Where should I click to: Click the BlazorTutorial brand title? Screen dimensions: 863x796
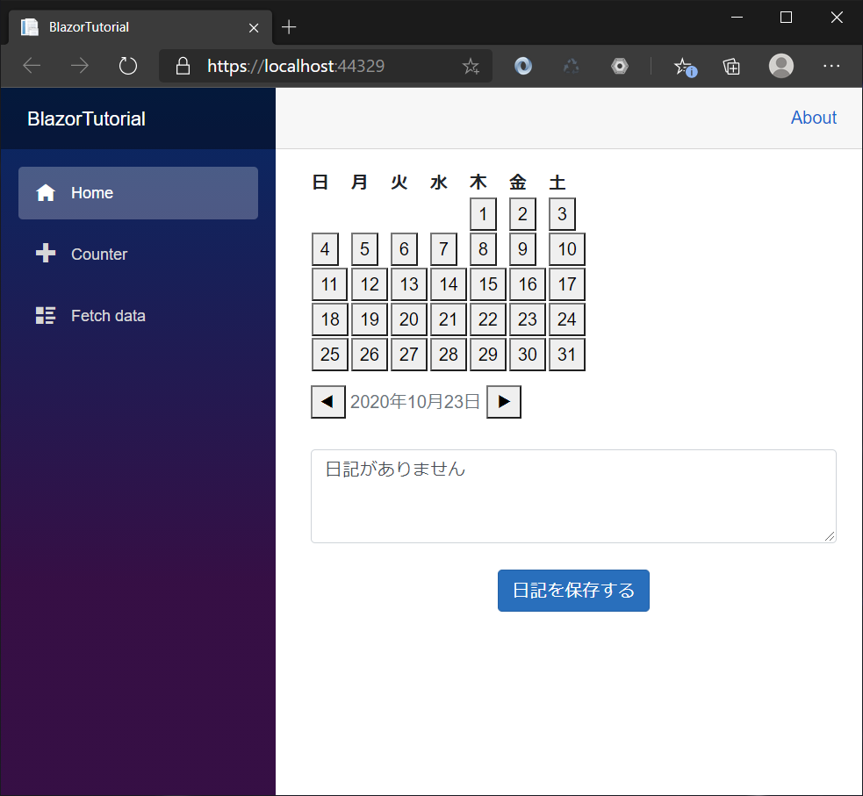pos(86,118)
